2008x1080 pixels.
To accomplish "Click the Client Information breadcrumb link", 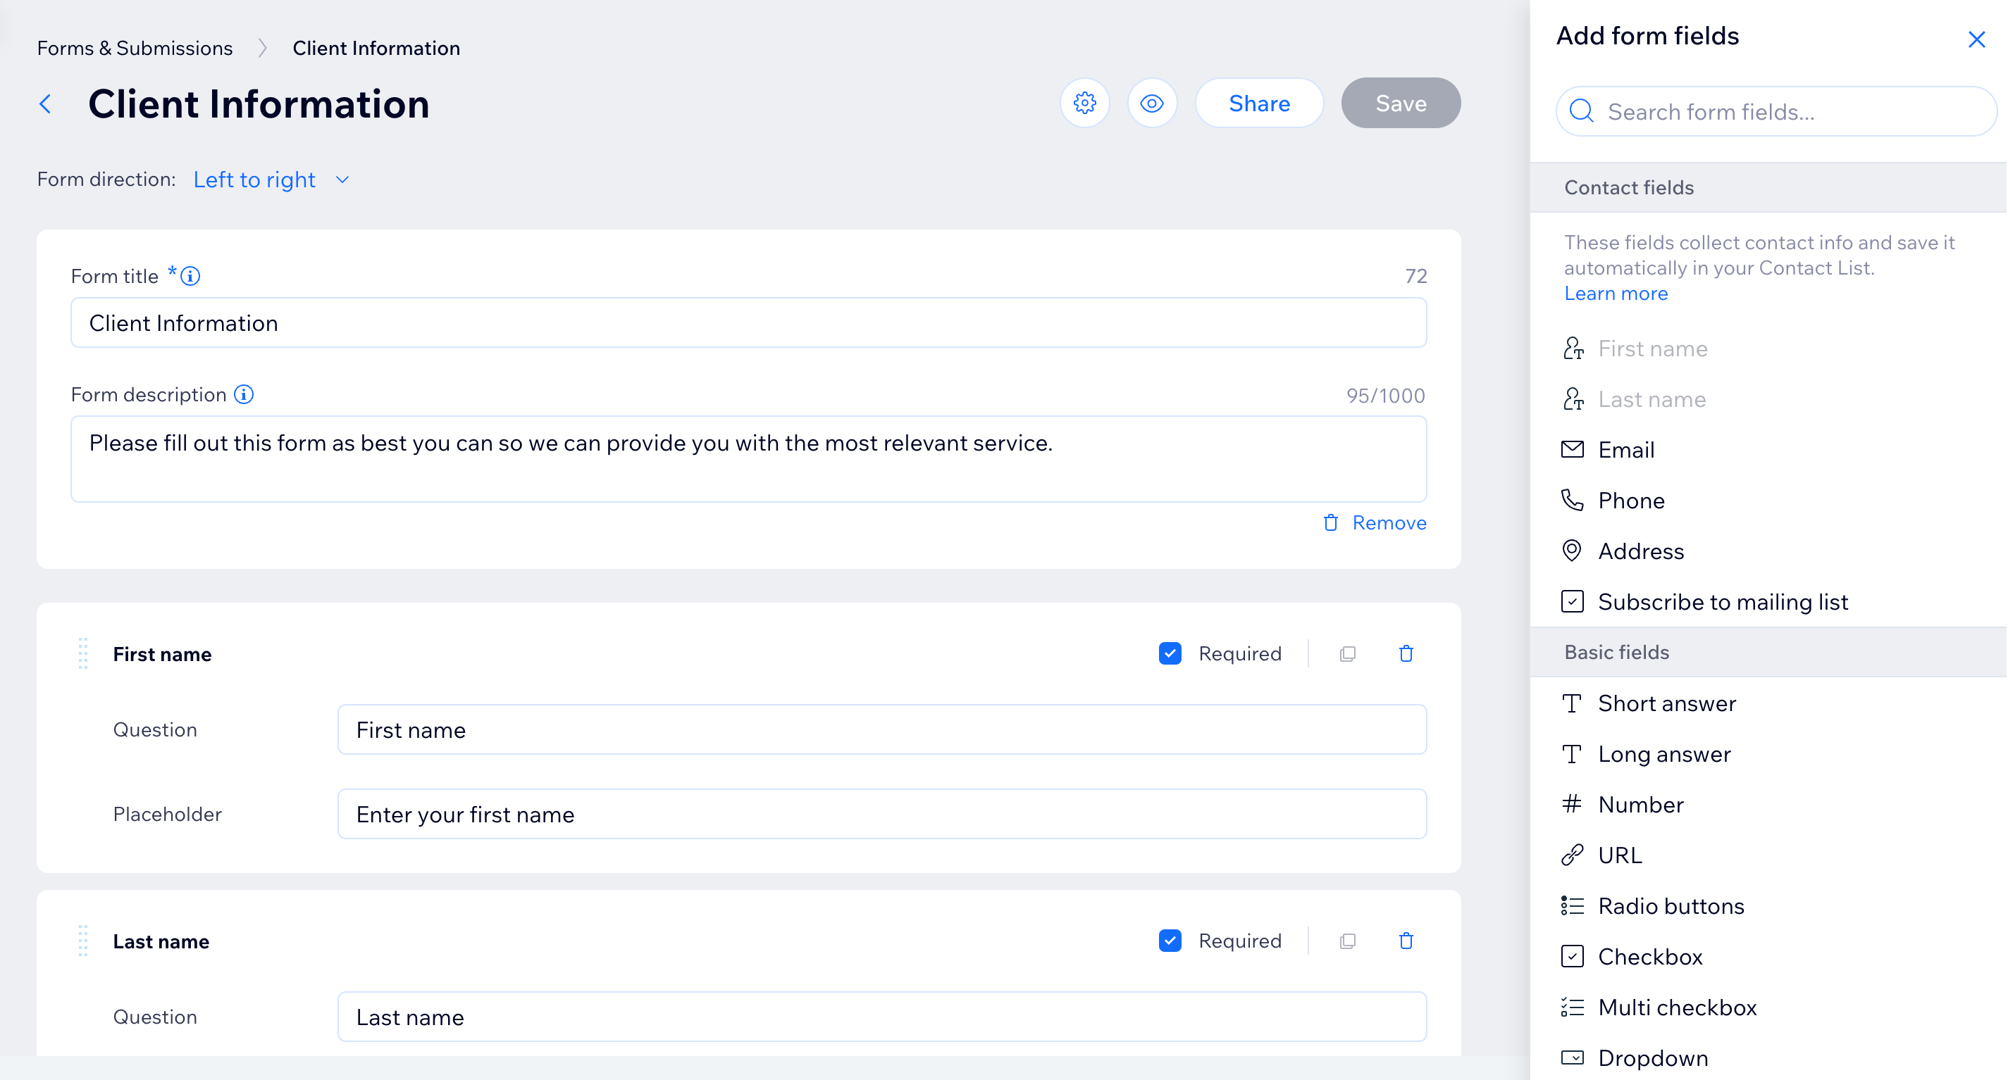I will tap(376, 48).
